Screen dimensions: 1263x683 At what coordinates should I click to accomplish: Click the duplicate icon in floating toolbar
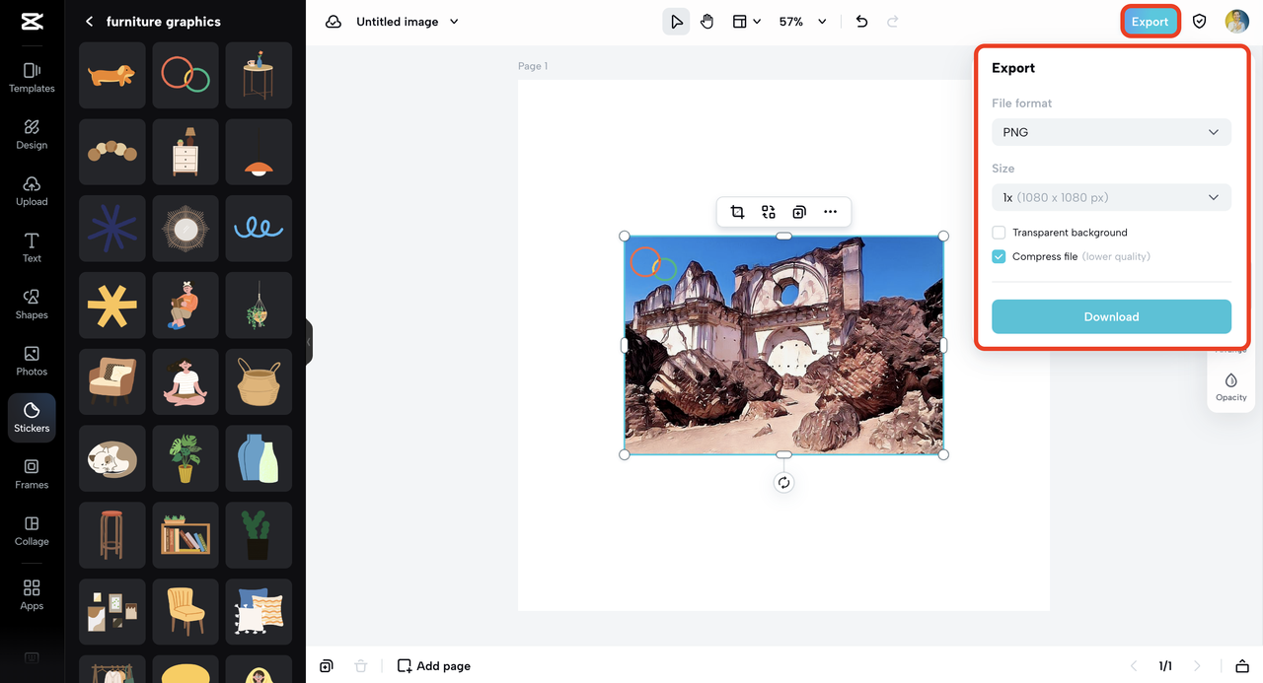click(x=799, y=212)
